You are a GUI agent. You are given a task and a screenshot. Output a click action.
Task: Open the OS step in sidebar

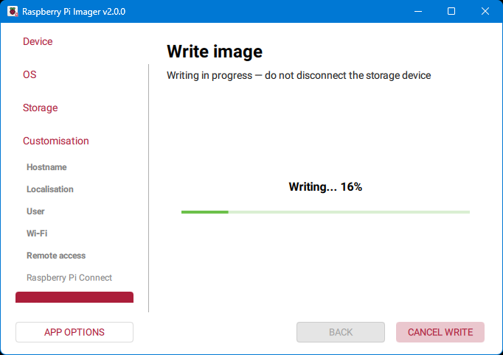point(30,75)
